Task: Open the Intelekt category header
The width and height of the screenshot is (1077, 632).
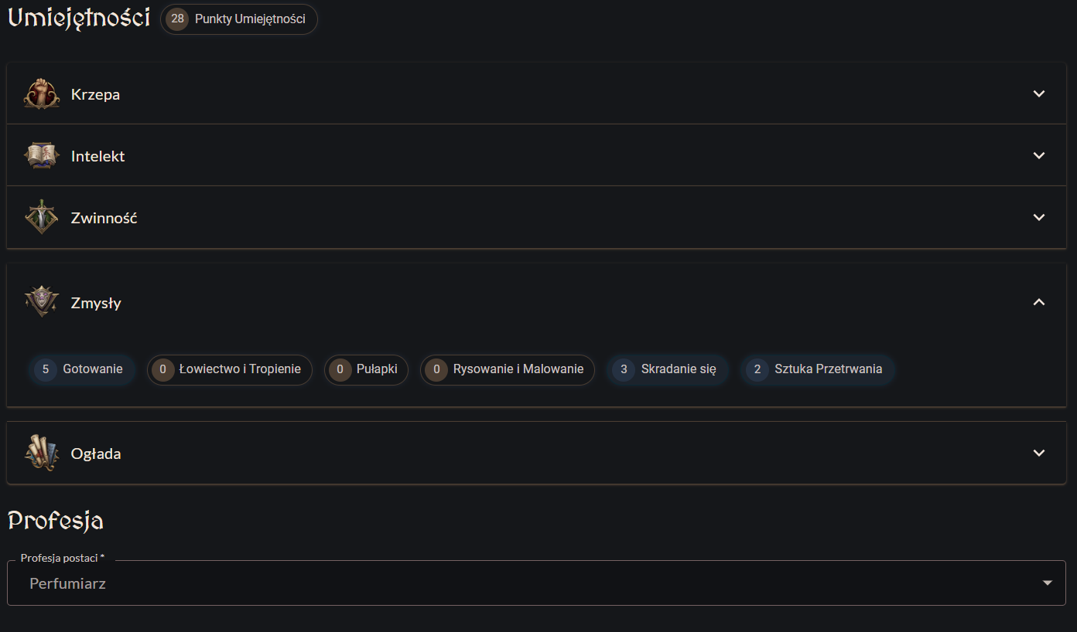Action: [98, 156]
